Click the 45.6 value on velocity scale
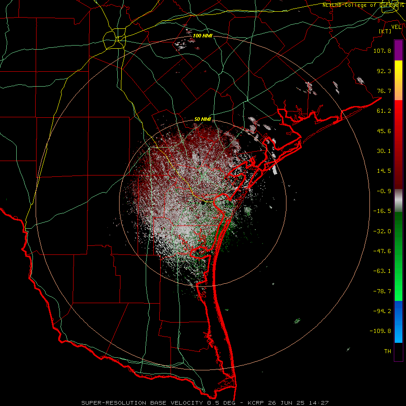Image resolution: width=406 pixels, height=406 pixels. coord(384,131)
